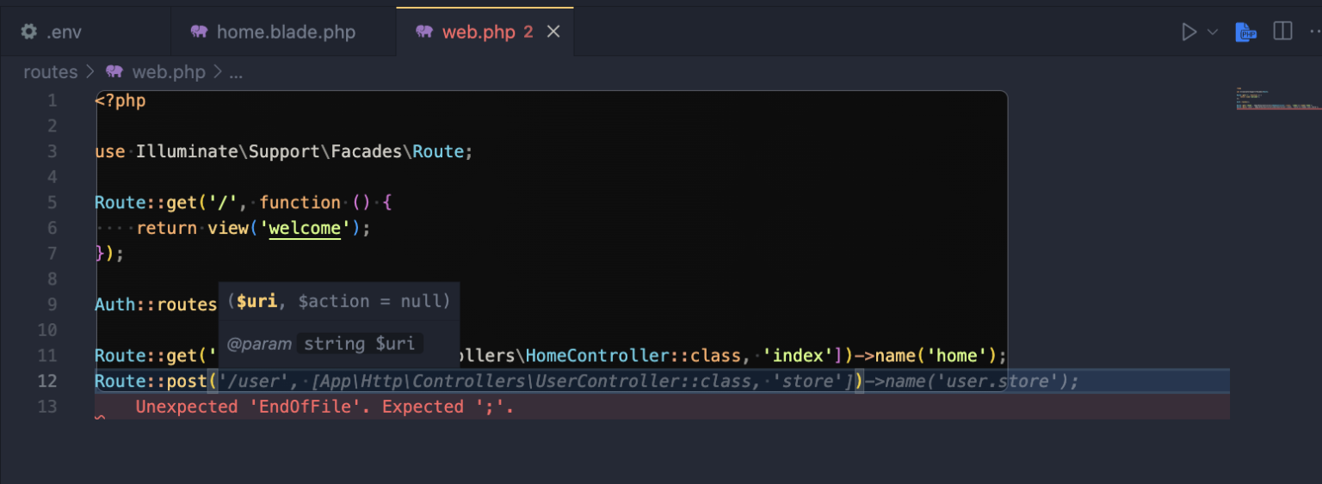Click the 'user.store' route name suggestion
This screenshot has height=484, width=1322.
coord(998,381)
